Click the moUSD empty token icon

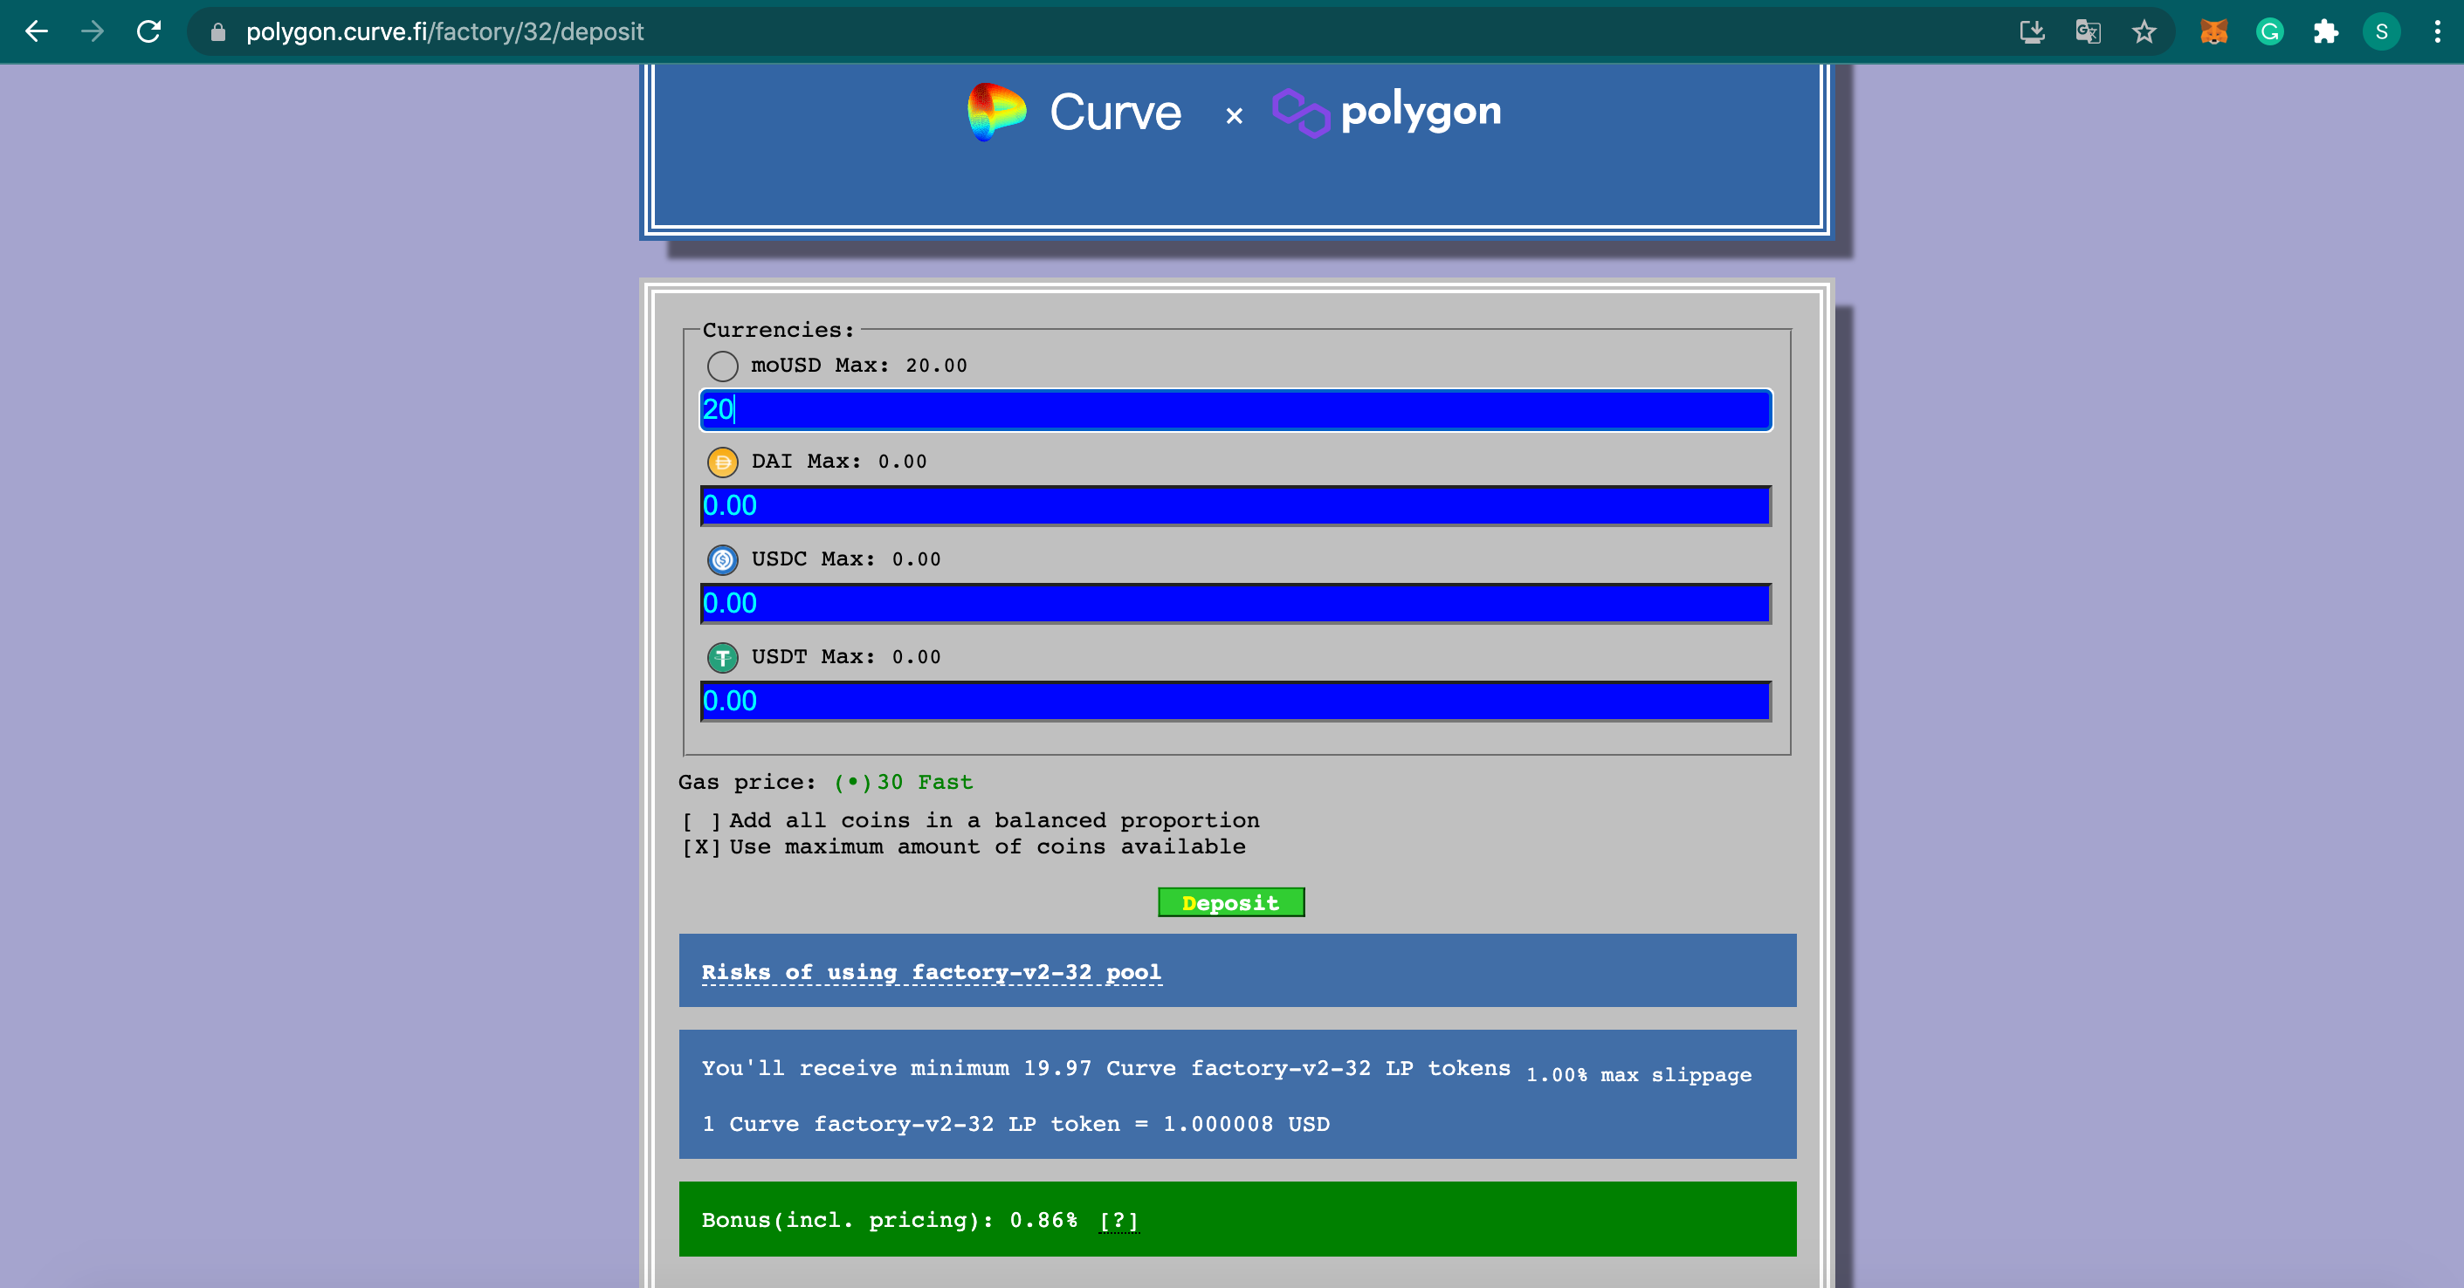(722, 367)
